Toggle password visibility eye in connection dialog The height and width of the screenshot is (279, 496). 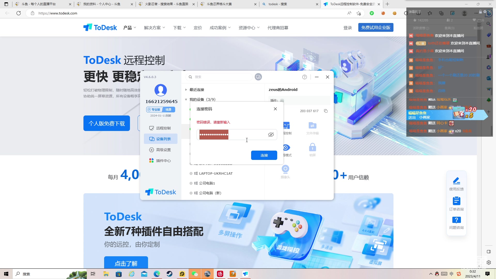[271, 135]
